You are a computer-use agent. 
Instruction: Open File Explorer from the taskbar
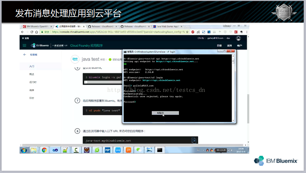pos(34,150)
